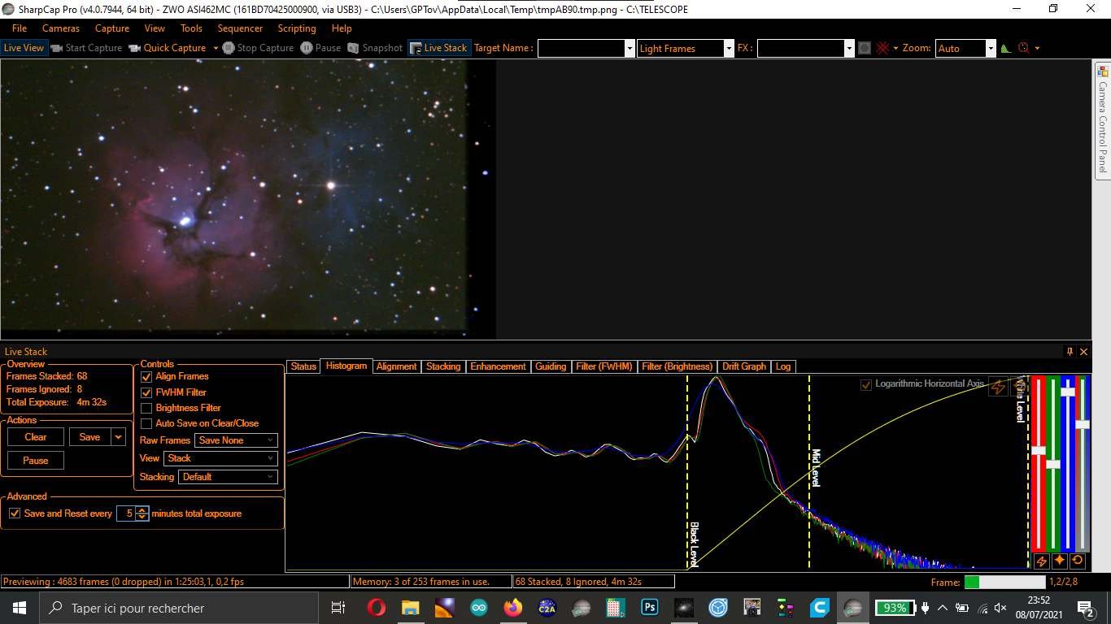Pin the Live Stack panel

tap(1070, 352)
